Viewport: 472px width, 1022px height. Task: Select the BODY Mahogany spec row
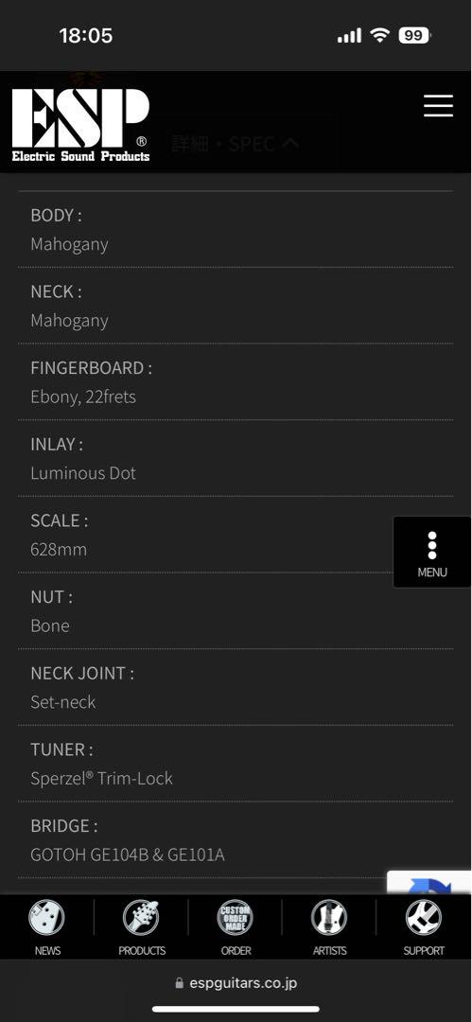click(x=236, y=229)
